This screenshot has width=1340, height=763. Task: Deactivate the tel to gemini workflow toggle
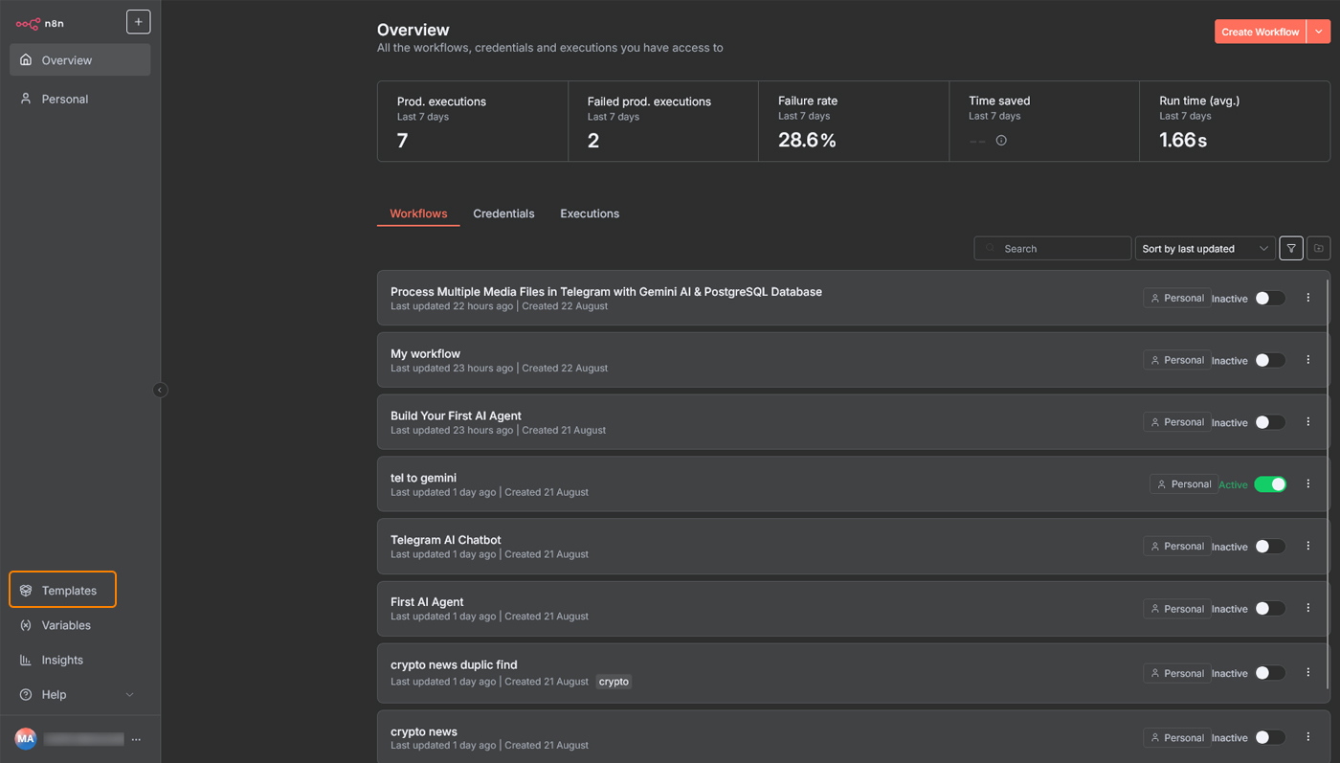click(1270, 484)
